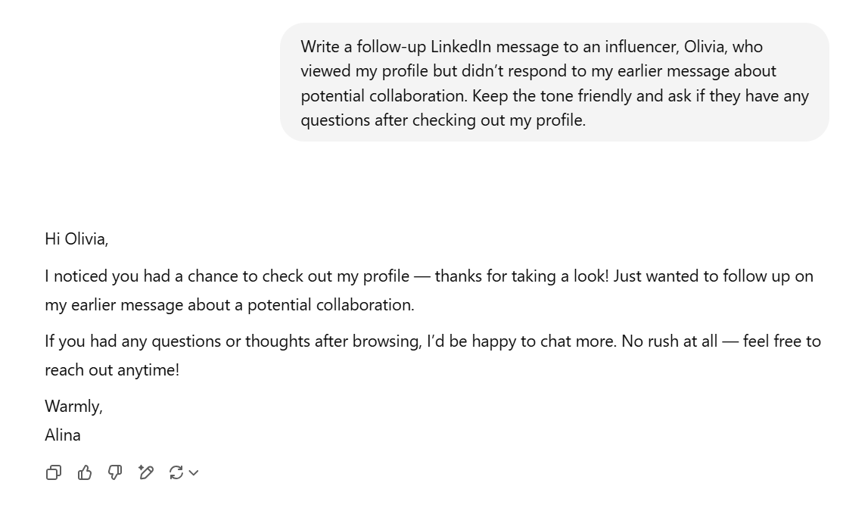868x508 pixels.
Task: Click the paragraph starting 'I noticed you had'
Action: (429, 290)
